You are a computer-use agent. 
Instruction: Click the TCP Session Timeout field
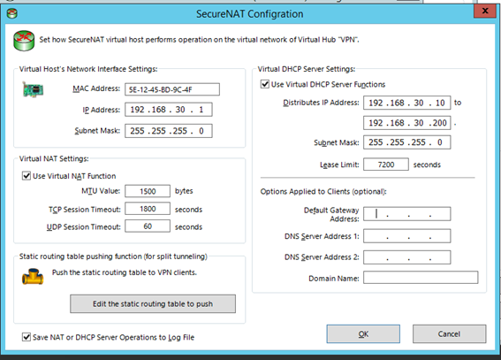point(148,209)
